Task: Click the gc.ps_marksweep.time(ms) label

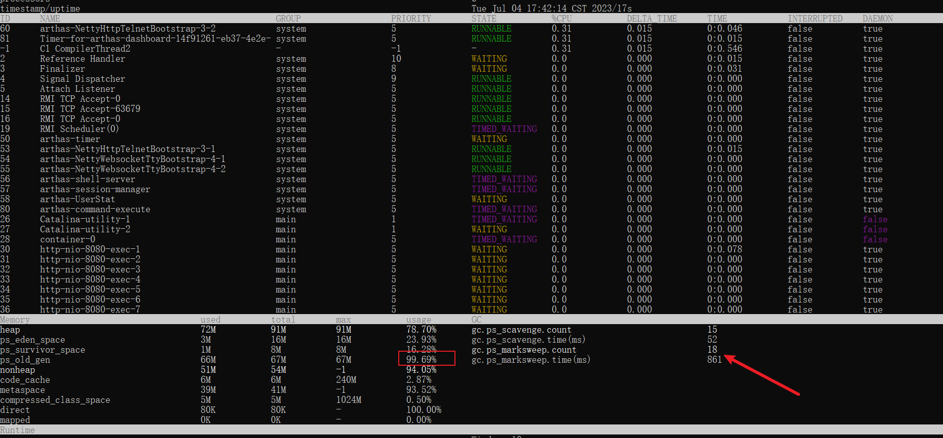Action: [x=531, y=360]
